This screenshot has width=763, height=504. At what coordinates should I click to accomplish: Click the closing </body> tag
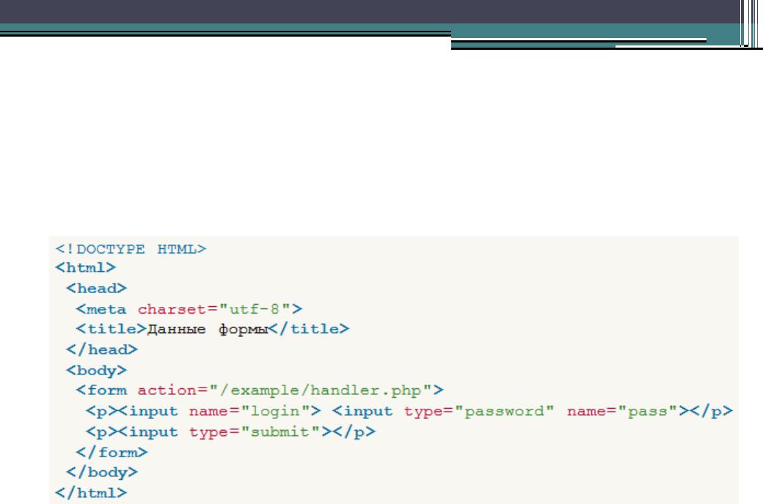tap(102, 472)
